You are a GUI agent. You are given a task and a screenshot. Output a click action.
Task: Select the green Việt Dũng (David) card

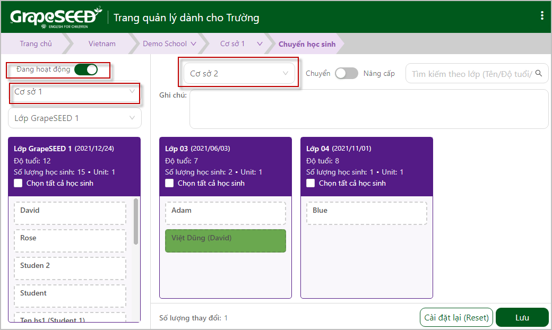click(226, 241)
